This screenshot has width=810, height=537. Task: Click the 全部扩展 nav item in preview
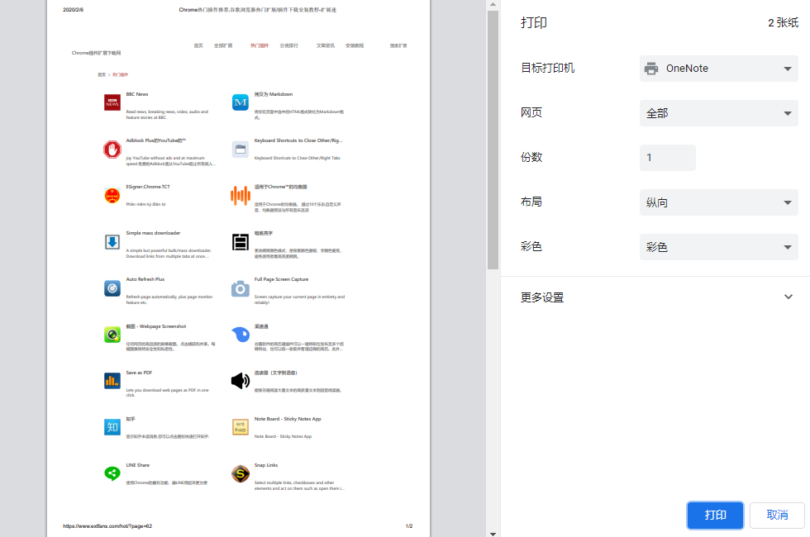(223, 45)
